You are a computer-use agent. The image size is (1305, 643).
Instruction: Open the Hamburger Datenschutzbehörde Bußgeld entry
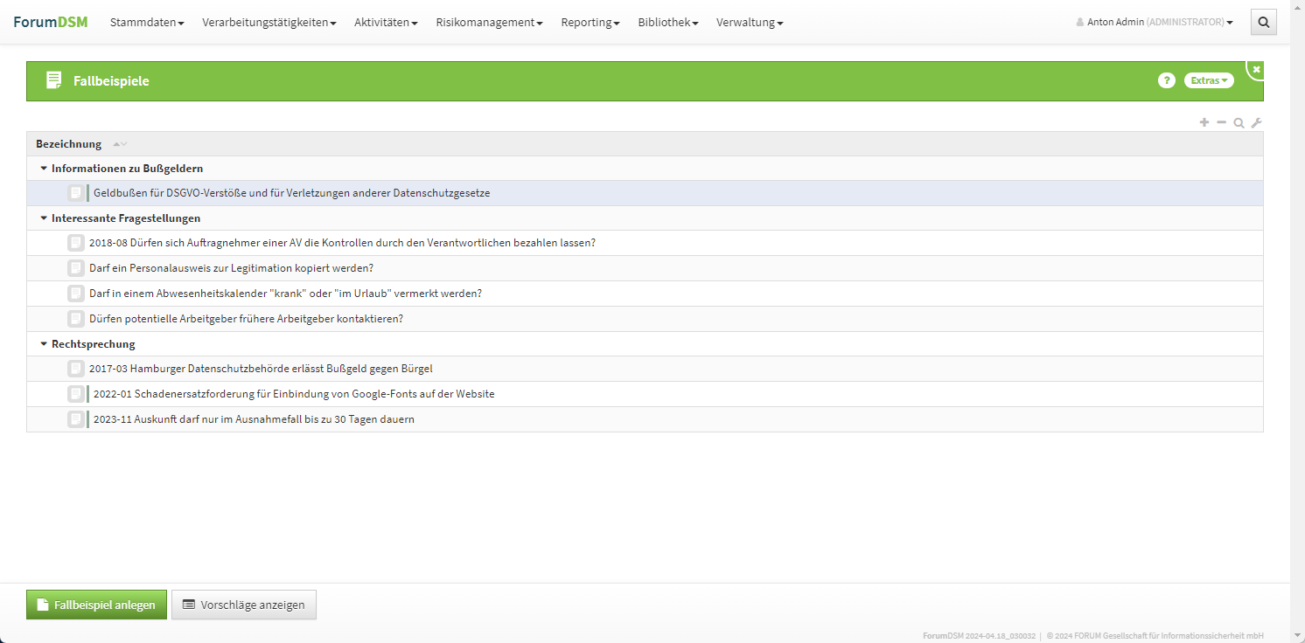(261, 369)
